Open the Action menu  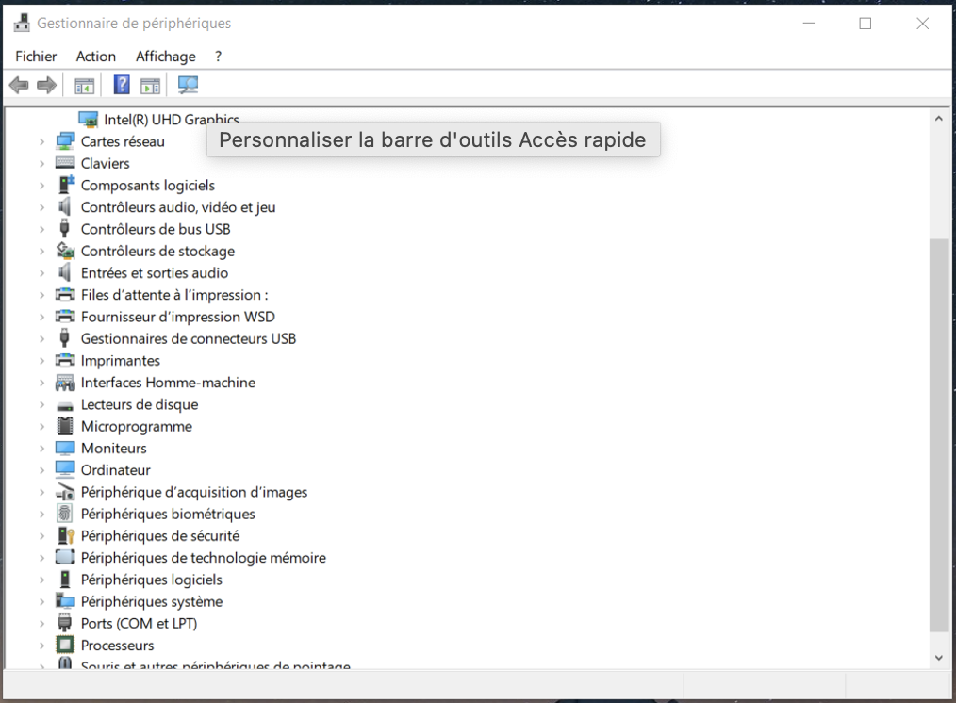pos(96,57)
